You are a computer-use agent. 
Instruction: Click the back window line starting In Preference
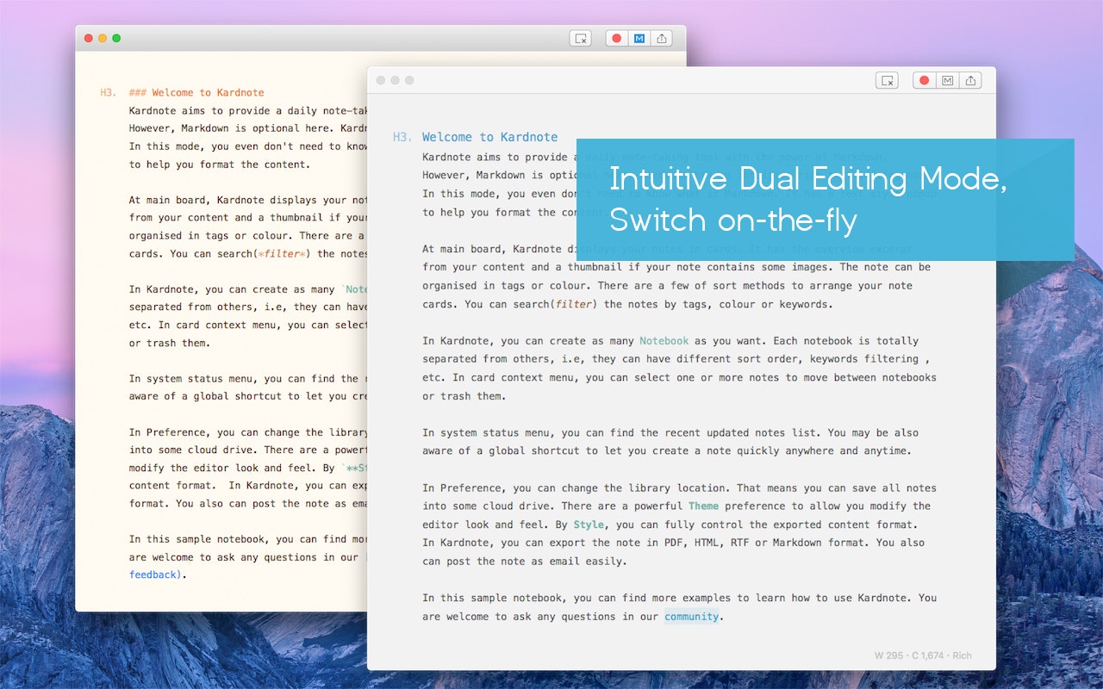point(248,432)
